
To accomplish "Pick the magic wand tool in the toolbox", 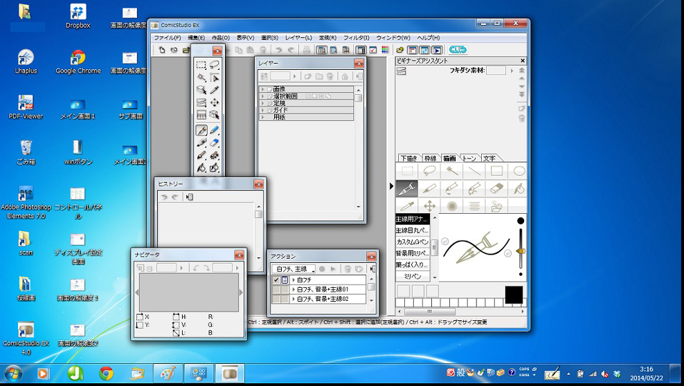I will pyautogui.click(x=201, y=78).
